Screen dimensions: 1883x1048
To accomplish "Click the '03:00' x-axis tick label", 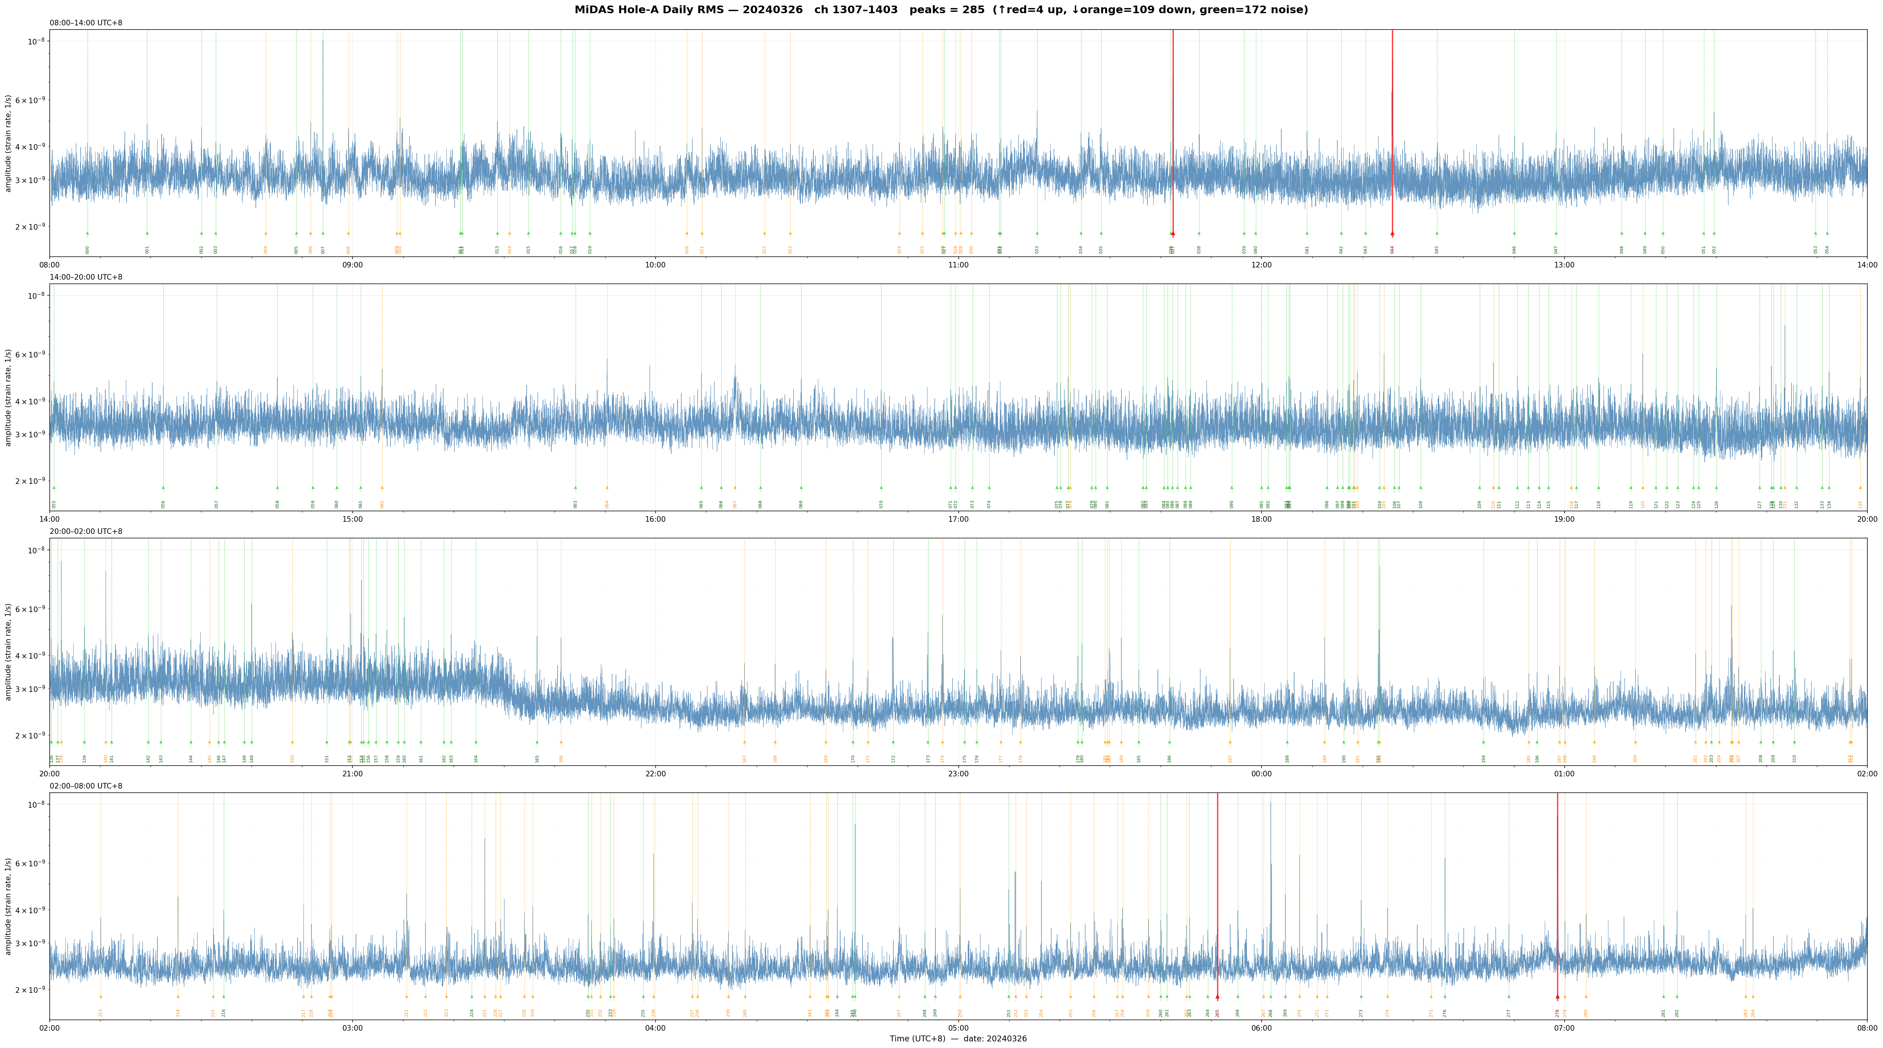I will click(352, 1028).
